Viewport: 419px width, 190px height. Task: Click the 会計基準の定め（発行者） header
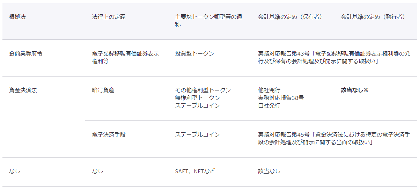click(373, 17)
